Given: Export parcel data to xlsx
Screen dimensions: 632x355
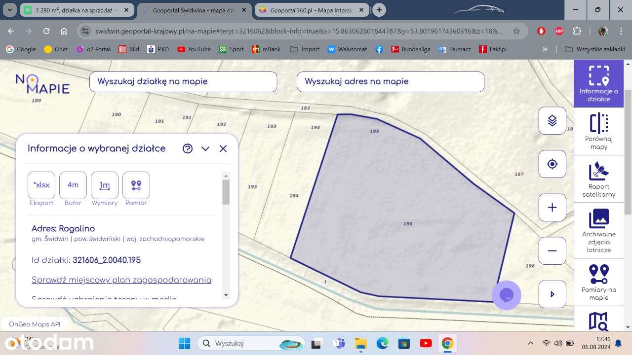Looking at the screenshot, I should (x=41, y=185).
